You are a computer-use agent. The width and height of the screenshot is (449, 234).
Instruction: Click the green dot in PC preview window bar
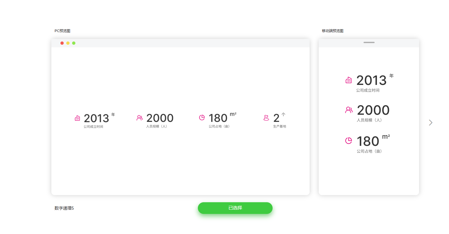(x=74, y=43)
